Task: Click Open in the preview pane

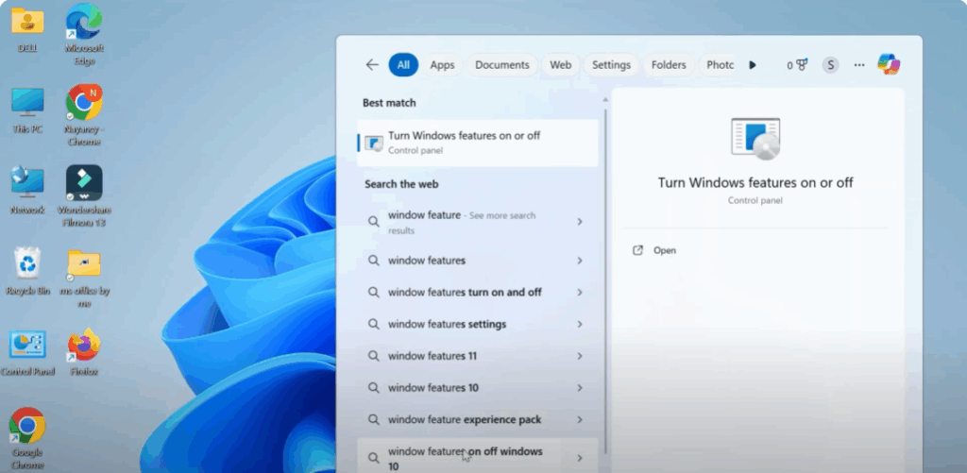Action: pos(664,250)
